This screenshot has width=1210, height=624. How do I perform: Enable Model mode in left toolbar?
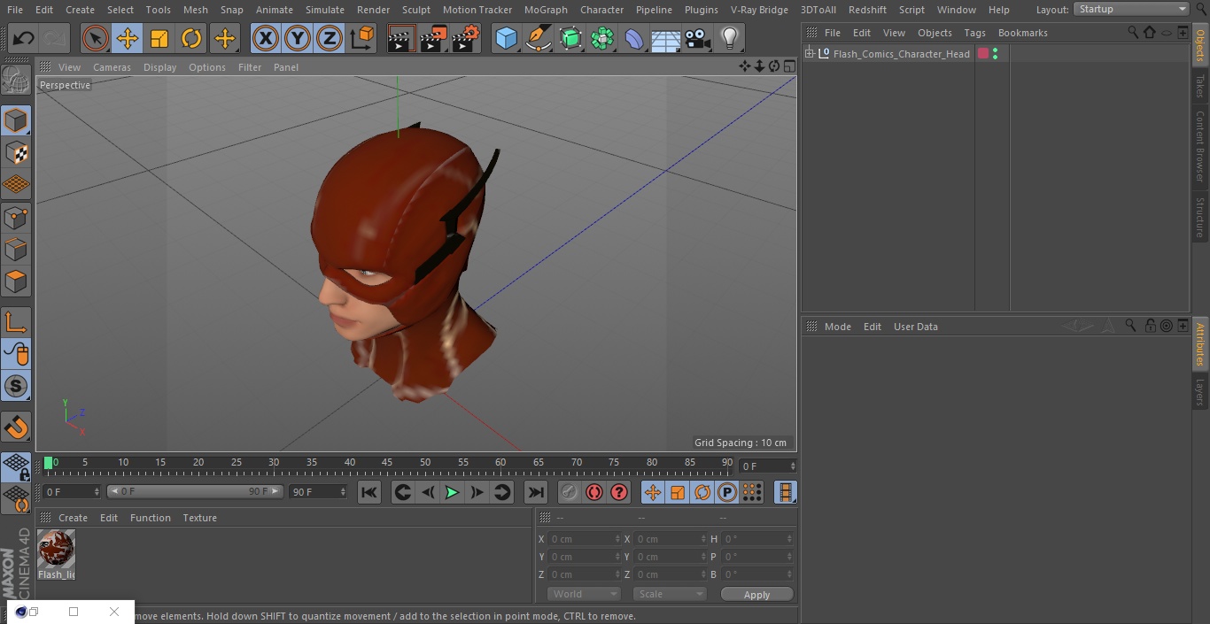16,120
